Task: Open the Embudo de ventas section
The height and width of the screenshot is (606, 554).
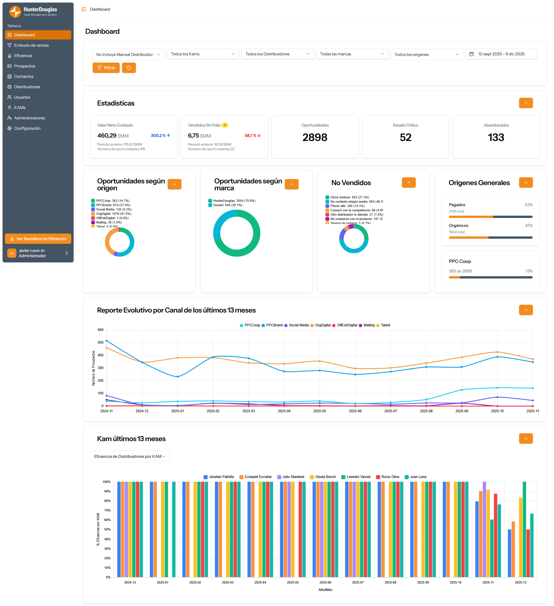Action: [x=31, y=45]
